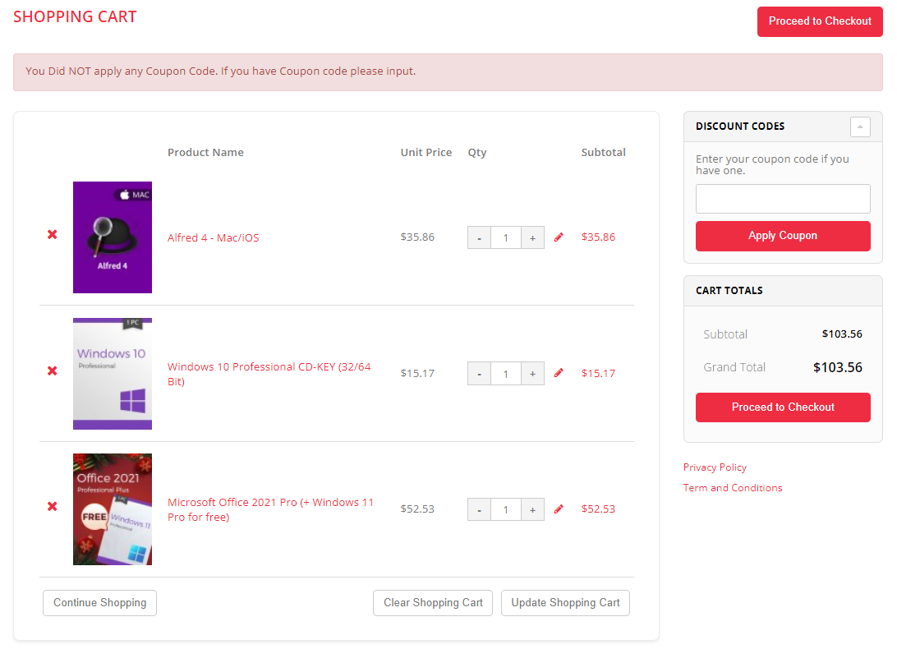Open the Privacy Policy link

pos(715,467)
